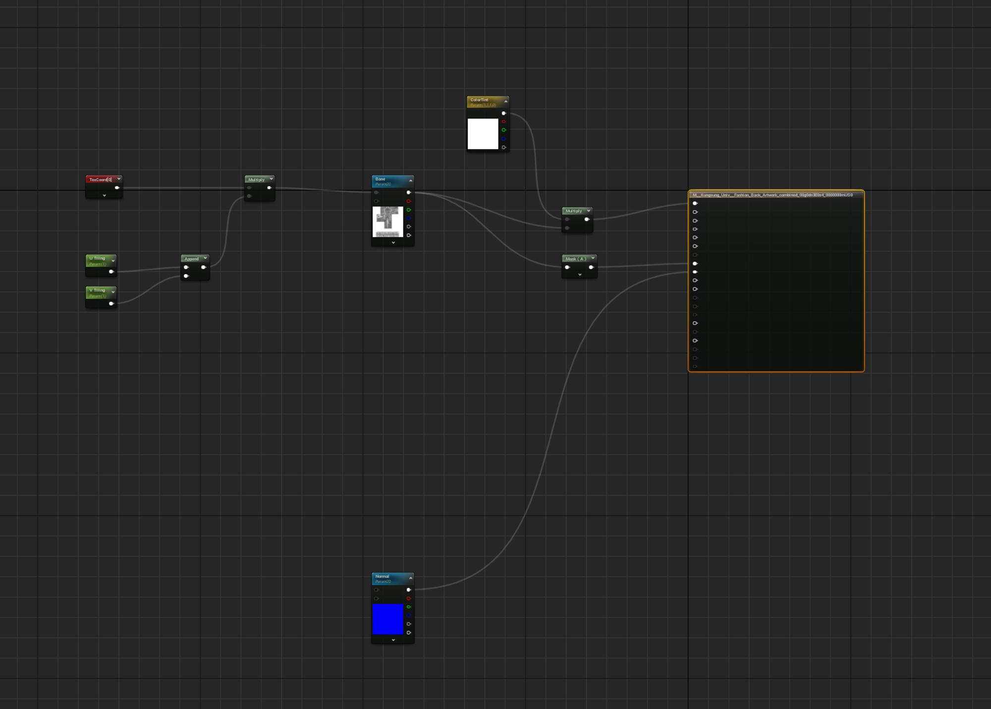Select the TexCoord[0] node title
991x709 pixels.
tap(101, 179)
